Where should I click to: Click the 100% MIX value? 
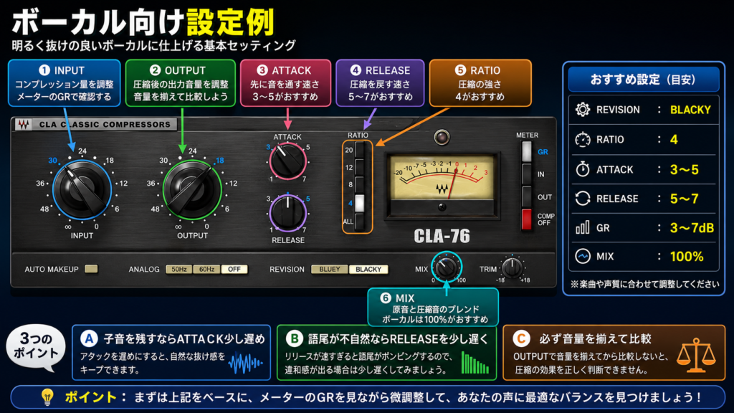(687, 257)
